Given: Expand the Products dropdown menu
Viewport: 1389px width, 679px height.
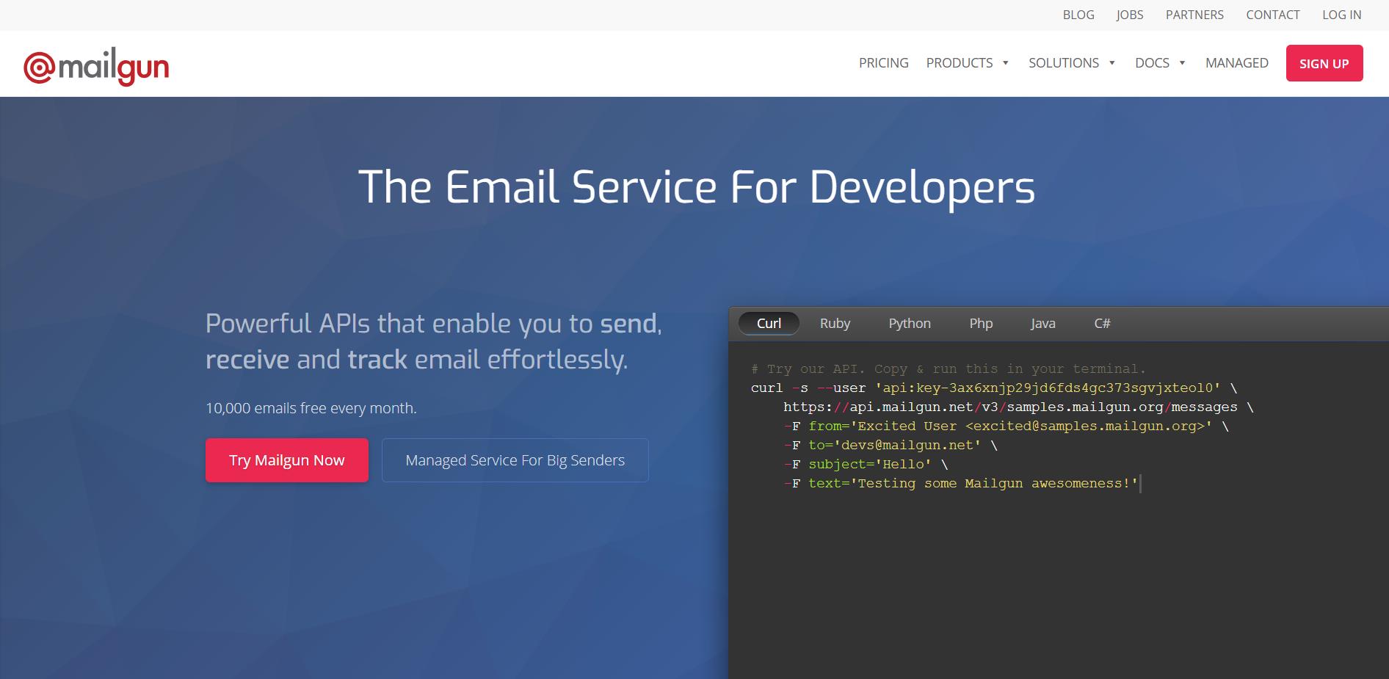Looking at the screenshot, I should click(967, 63).
